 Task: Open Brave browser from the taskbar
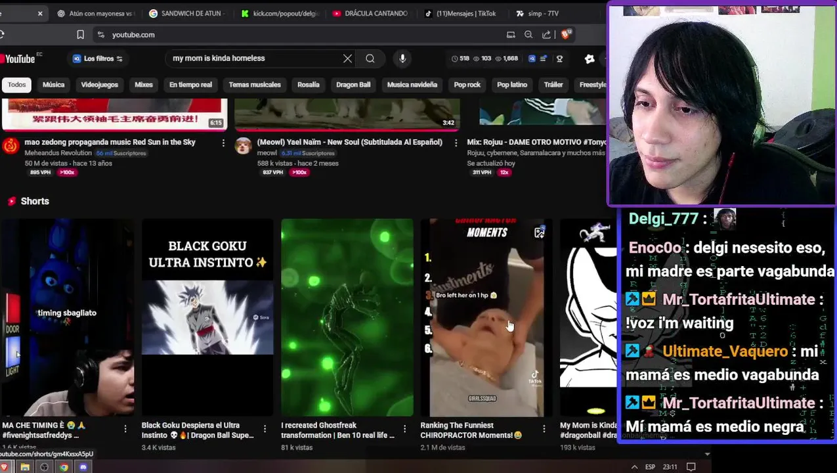[4, 467]
